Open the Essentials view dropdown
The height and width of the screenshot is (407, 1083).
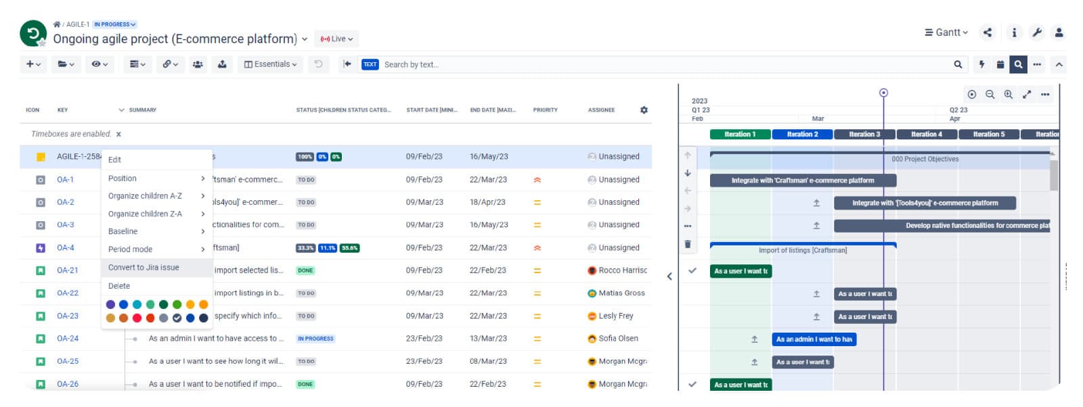(270, 64)
